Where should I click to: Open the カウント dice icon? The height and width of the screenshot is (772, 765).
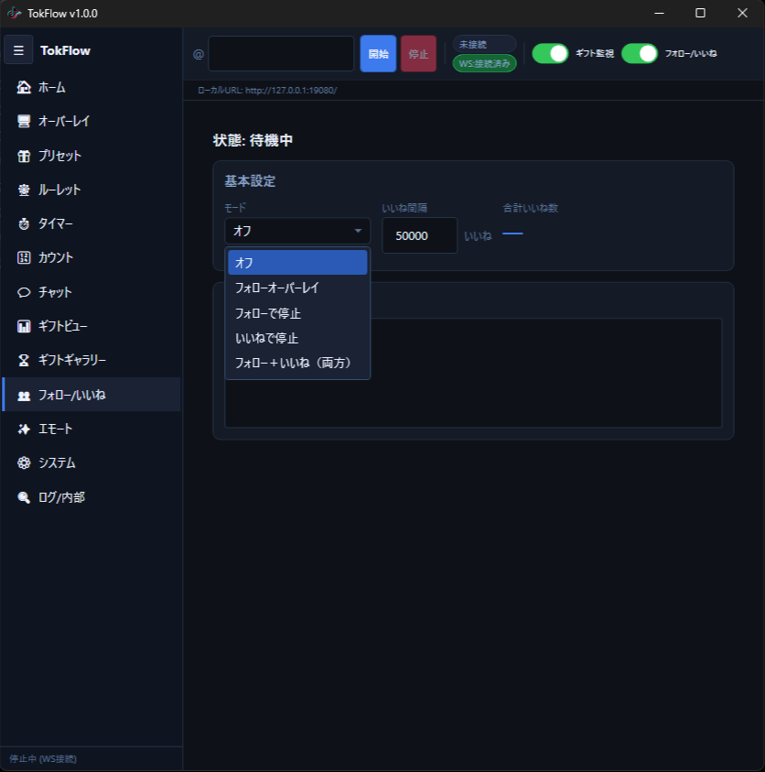tap(24, 257)
